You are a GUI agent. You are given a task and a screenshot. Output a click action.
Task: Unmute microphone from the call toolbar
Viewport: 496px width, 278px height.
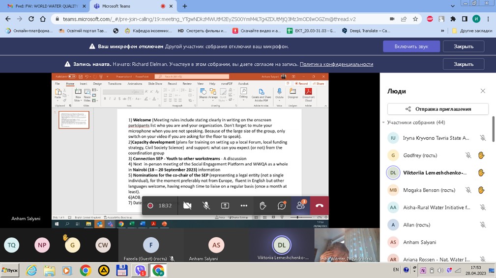(x=206, y=206)
